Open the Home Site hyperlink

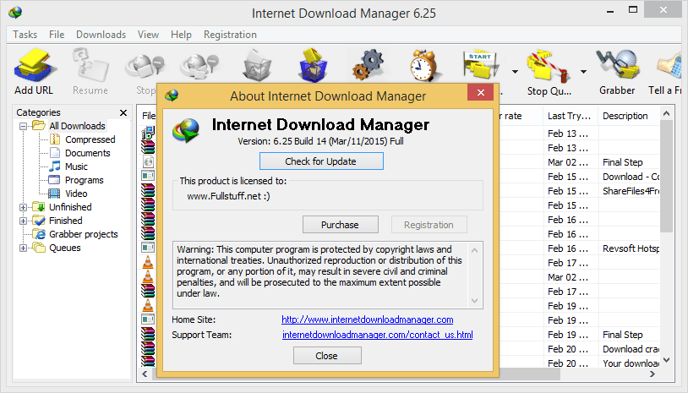(x=368, y=319)
